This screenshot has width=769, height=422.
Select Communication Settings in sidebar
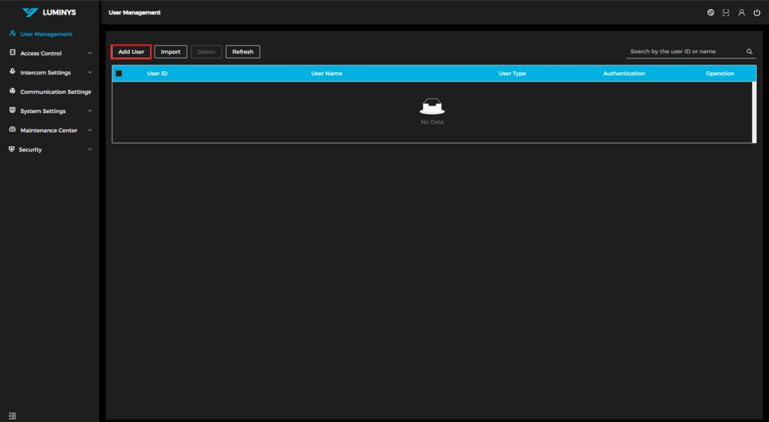(54, 91)
